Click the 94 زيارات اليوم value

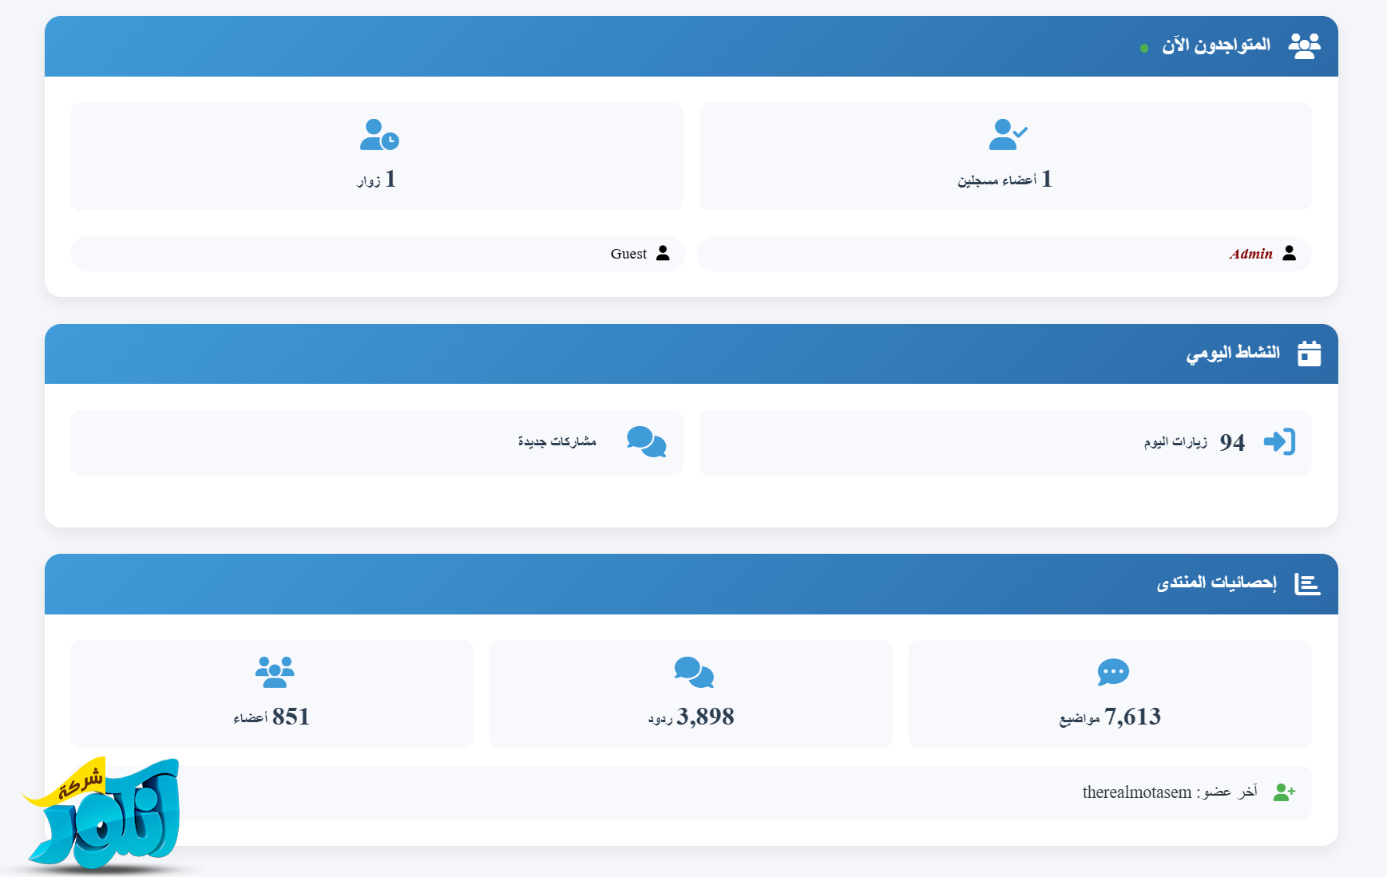pos(1195,442)
